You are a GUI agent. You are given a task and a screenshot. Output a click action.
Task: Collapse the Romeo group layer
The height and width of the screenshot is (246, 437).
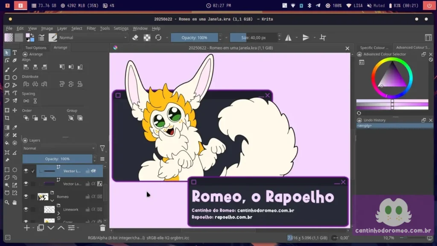coord(52,201)
